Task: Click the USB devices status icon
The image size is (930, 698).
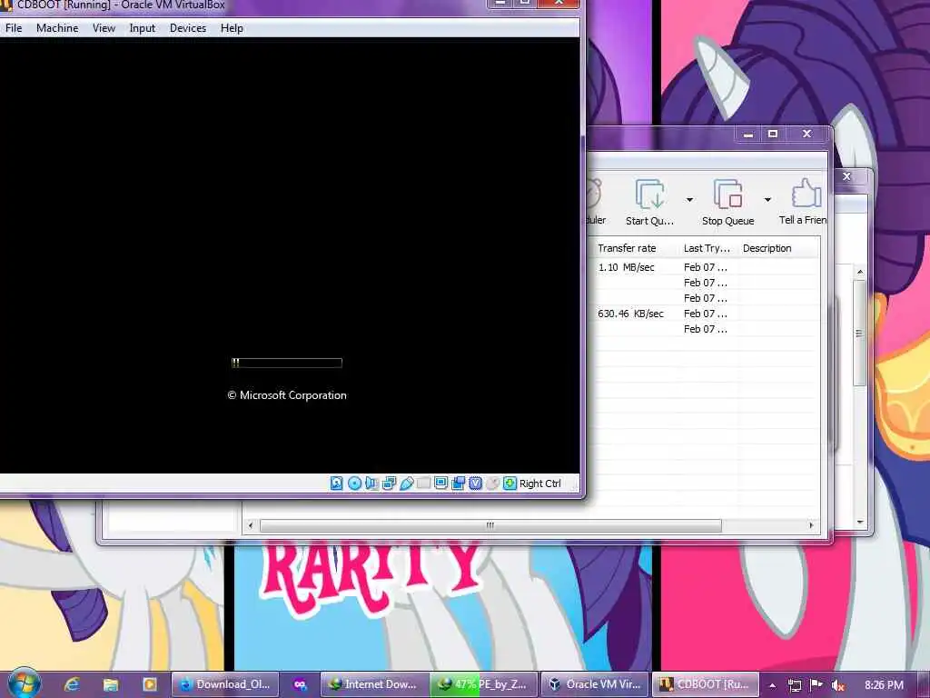Action: click(x=406, y=484)
